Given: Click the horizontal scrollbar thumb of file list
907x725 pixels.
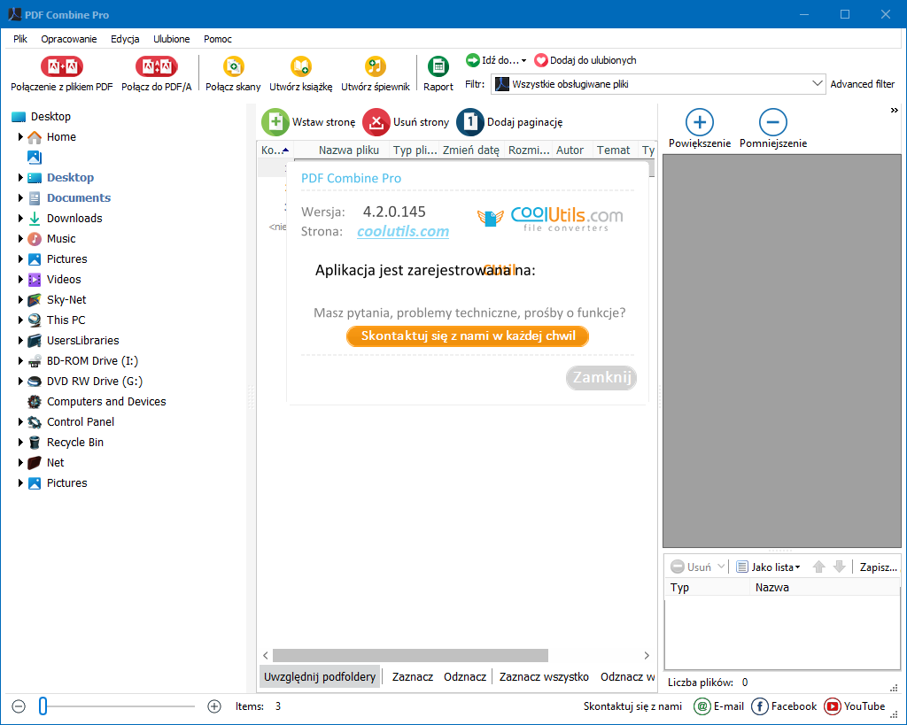Looking at the screenshot, I should (410, 655).
